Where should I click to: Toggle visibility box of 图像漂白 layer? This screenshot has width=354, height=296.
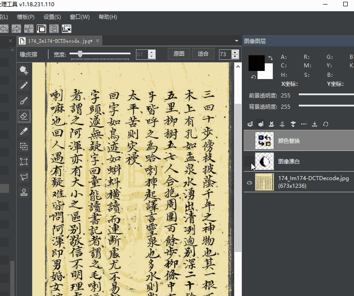click(x=249, y=161)
